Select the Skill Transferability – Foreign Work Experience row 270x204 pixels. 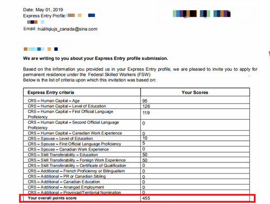(137, 160)
